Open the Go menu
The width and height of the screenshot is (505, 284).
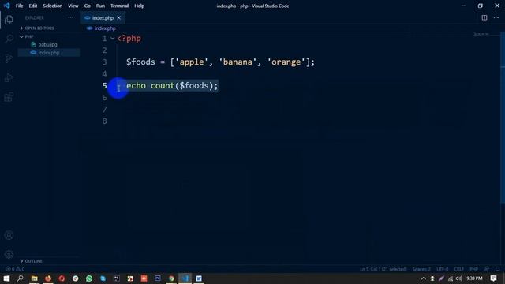click(x=88, y=6)
